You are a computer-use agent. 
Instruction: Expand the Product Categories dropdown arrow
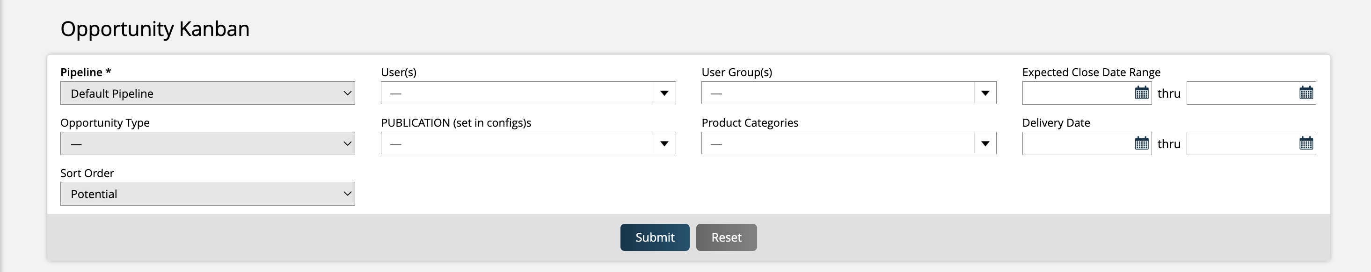[x=985, y=143]
